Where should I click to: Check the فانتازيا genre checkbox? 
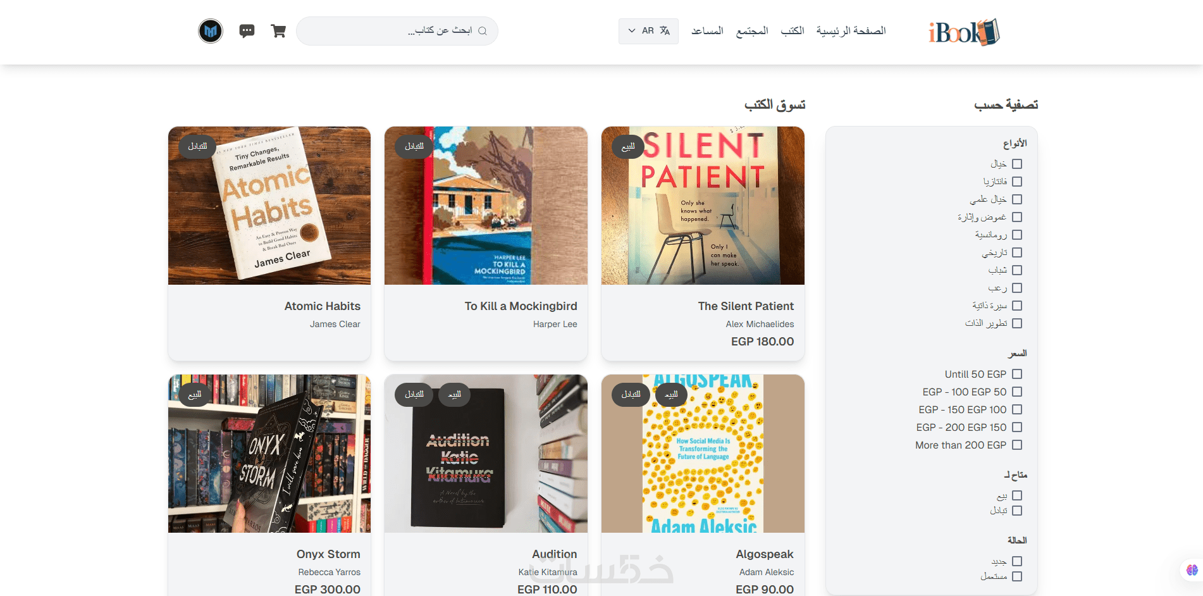1017,182
